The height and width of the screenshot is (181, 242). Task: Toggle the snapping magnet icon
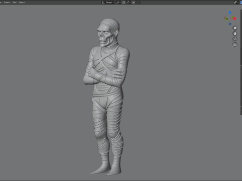[124, 3]
